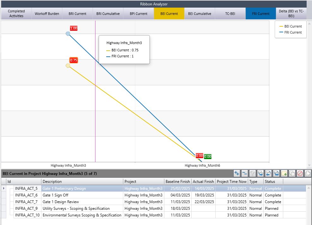Select the Gate 1 Design Review row
Screen dimensions: 312x225
pyautogui.click(x=61, y=202)
